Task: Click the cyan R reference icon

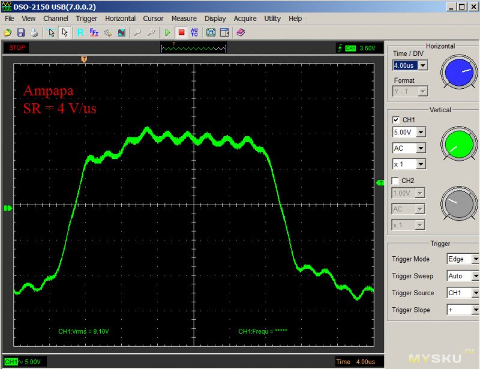Action: pos(80,32)
